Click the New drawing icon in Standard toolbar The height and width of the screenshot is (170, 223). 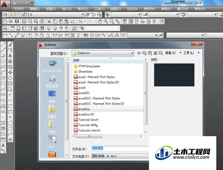5,21
